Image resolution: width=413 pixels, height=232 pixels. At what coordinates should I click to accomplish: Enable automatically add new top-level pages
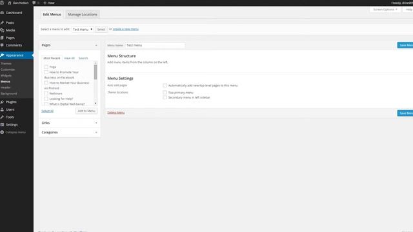[165, 86]
